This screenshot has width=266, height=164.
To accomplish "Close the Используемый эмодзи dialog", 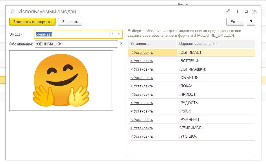I will point(255,11).
